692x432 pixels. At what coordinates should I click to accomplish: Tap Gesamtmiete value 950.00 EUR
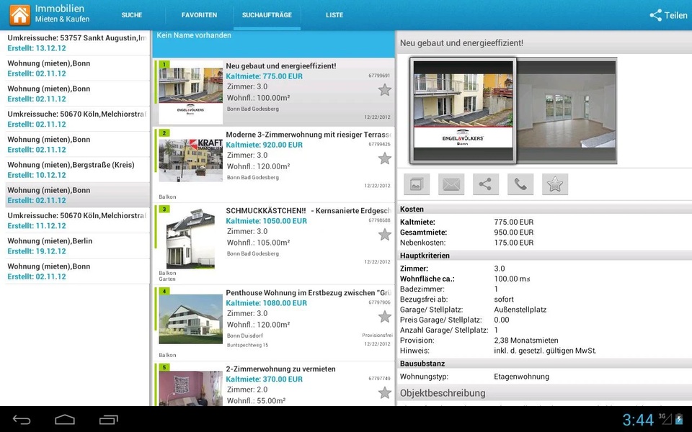pos(514,233)
